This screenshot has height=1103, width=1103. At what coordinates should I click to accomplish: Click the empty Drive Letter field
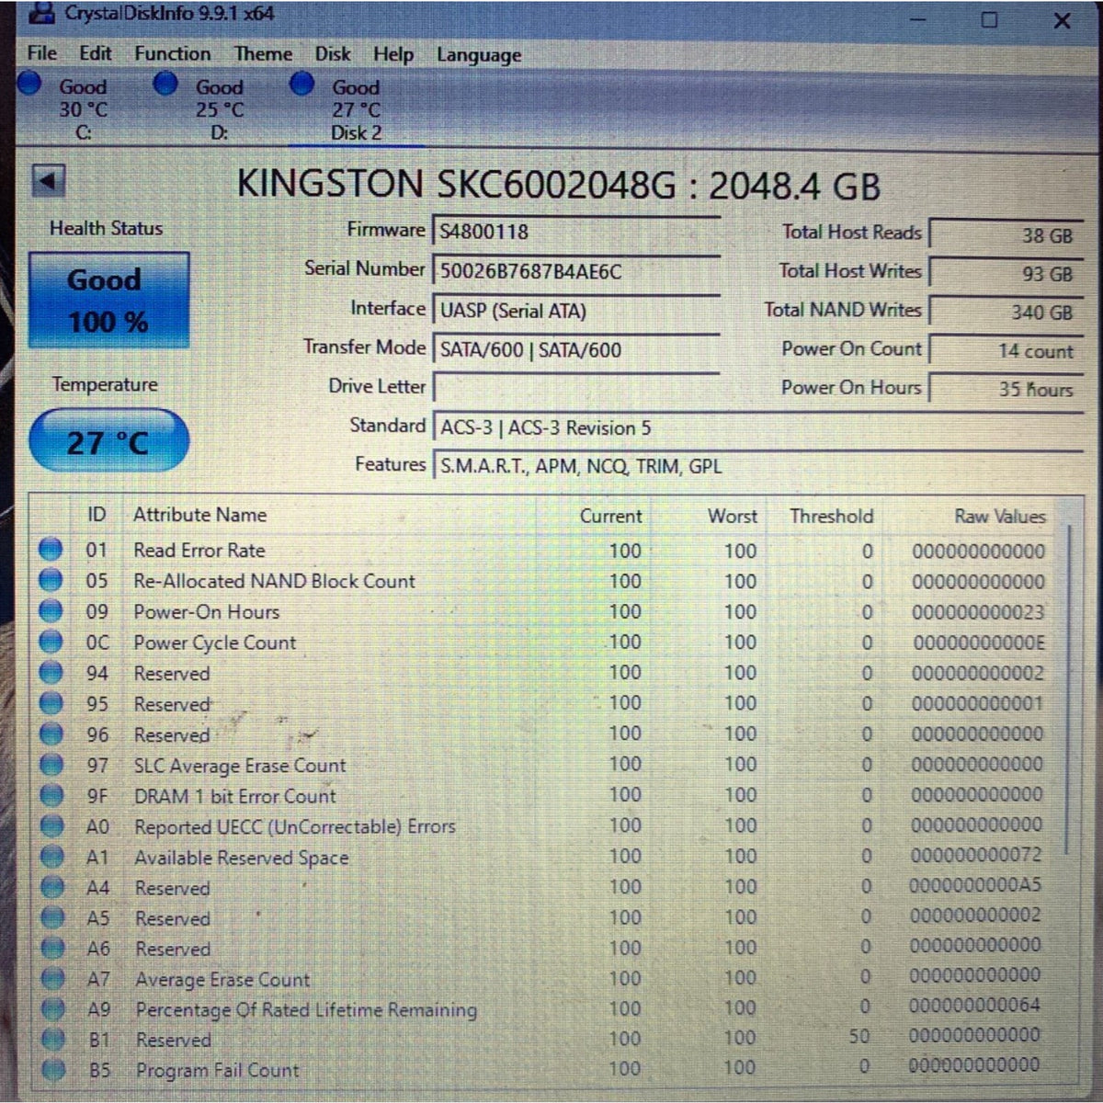point(575,388)
